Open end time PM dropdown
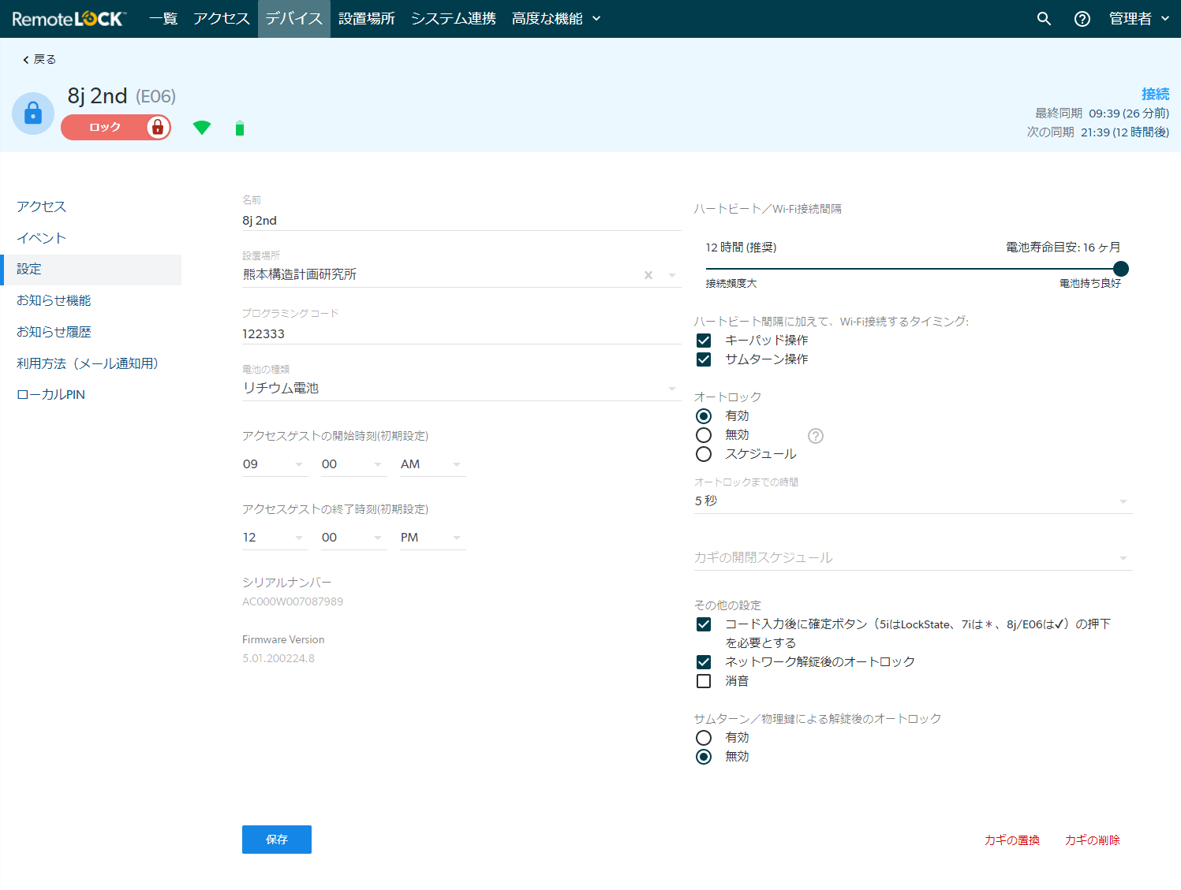 click(432, 538)
